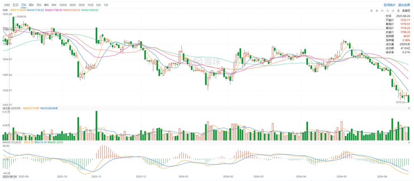The height and width of the screenshot is (181, 414).
Task: Choose the 1分 one-minute interval
Action: pyautogui.click(x=106, y=5)
